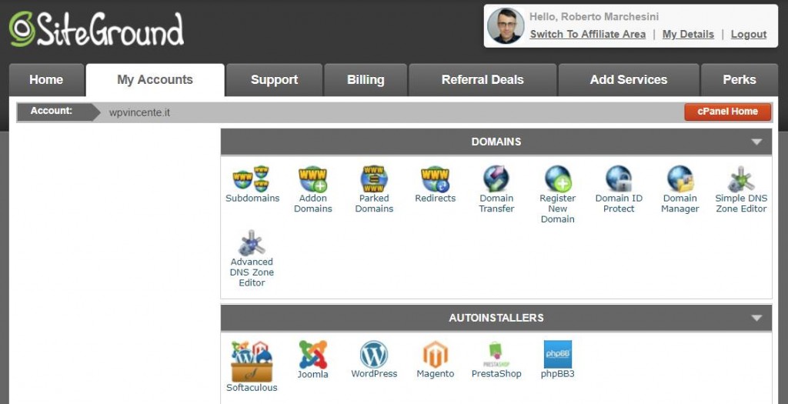Open the Subdomains icon
This screenshot has height=404, width=788.
click(x=252, y=179)
